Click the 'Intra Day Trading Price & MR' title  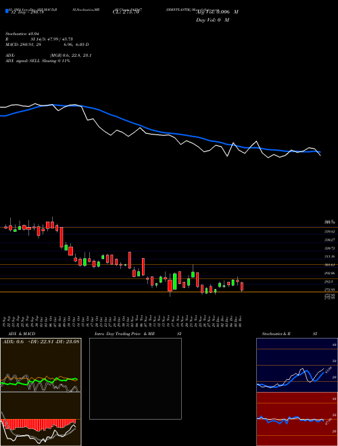(x=124, y=334)
